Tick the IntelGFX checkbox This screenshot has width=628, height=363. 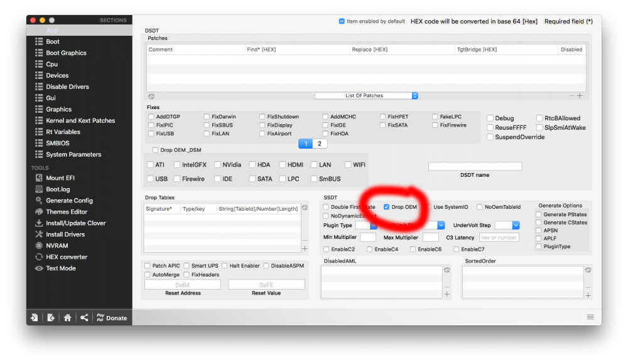click(176, 165)
